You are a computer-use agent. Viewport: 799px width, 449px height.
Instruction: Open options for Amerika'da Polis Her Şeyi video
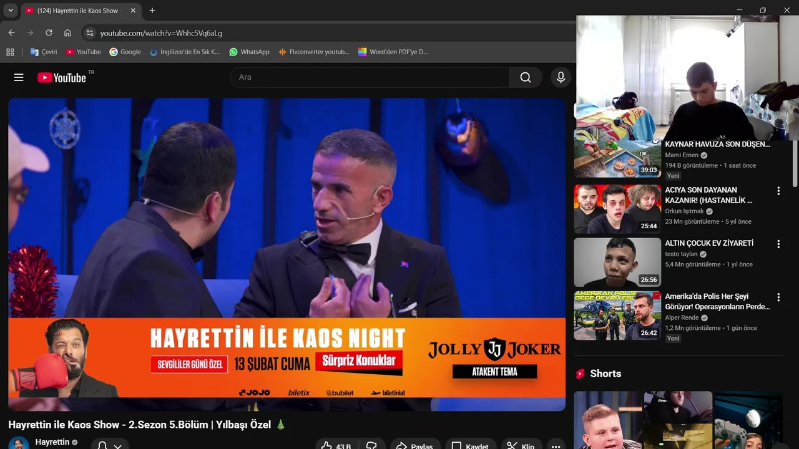pyautogui.click(x=778, y=297)
